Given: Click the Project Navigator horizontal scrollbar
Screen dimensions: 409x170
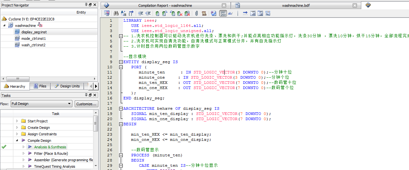Looking at the screenshot, I should (18, 79).
